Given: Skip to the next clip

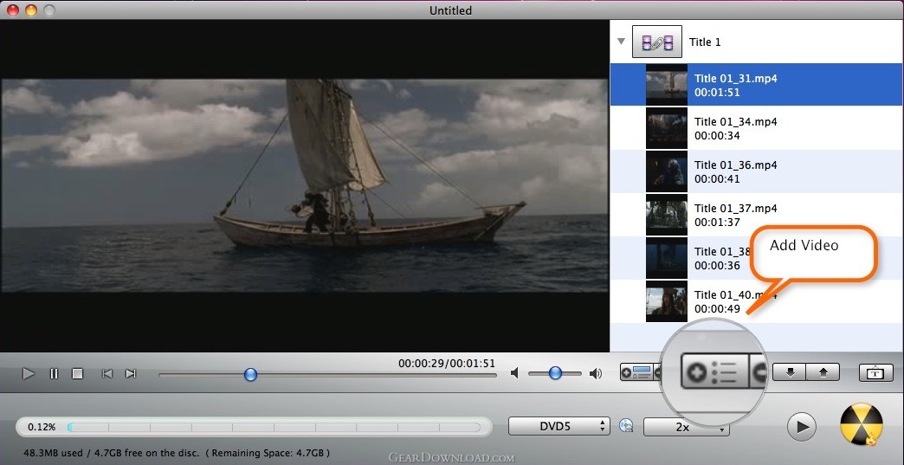Looking at the screenshot, I should click(131, 374).
